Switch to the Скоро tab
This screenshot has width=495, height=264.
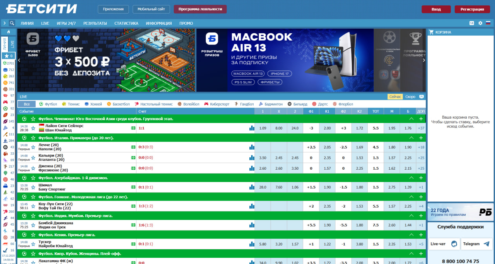(410, 97)
